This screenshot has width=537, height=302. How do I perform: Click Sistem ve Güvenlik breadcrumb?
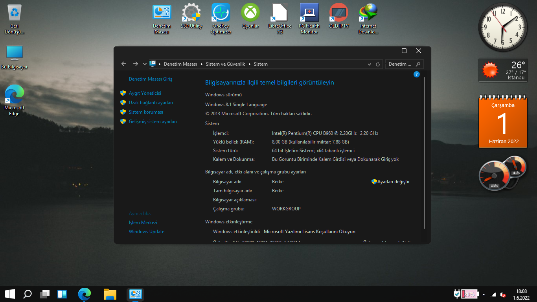(x=226, y=64)
